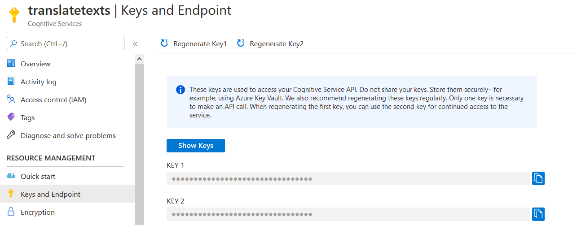Open the Keys and Endpoint menu item
Image resolution: width=577 pixels, height=225 pixels.
coord(50,194)
